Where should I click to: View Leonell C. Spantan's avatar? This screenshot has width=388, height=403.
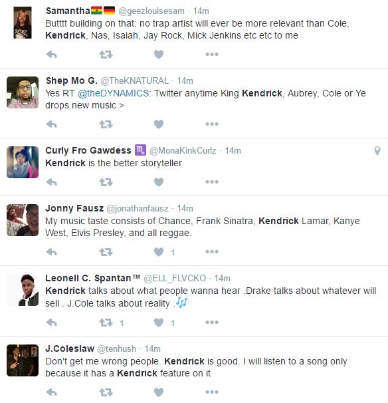point(23,290)
